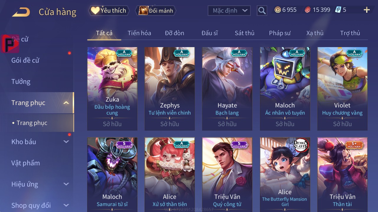Open Gói đề cử in sidebar

point(25,60)
